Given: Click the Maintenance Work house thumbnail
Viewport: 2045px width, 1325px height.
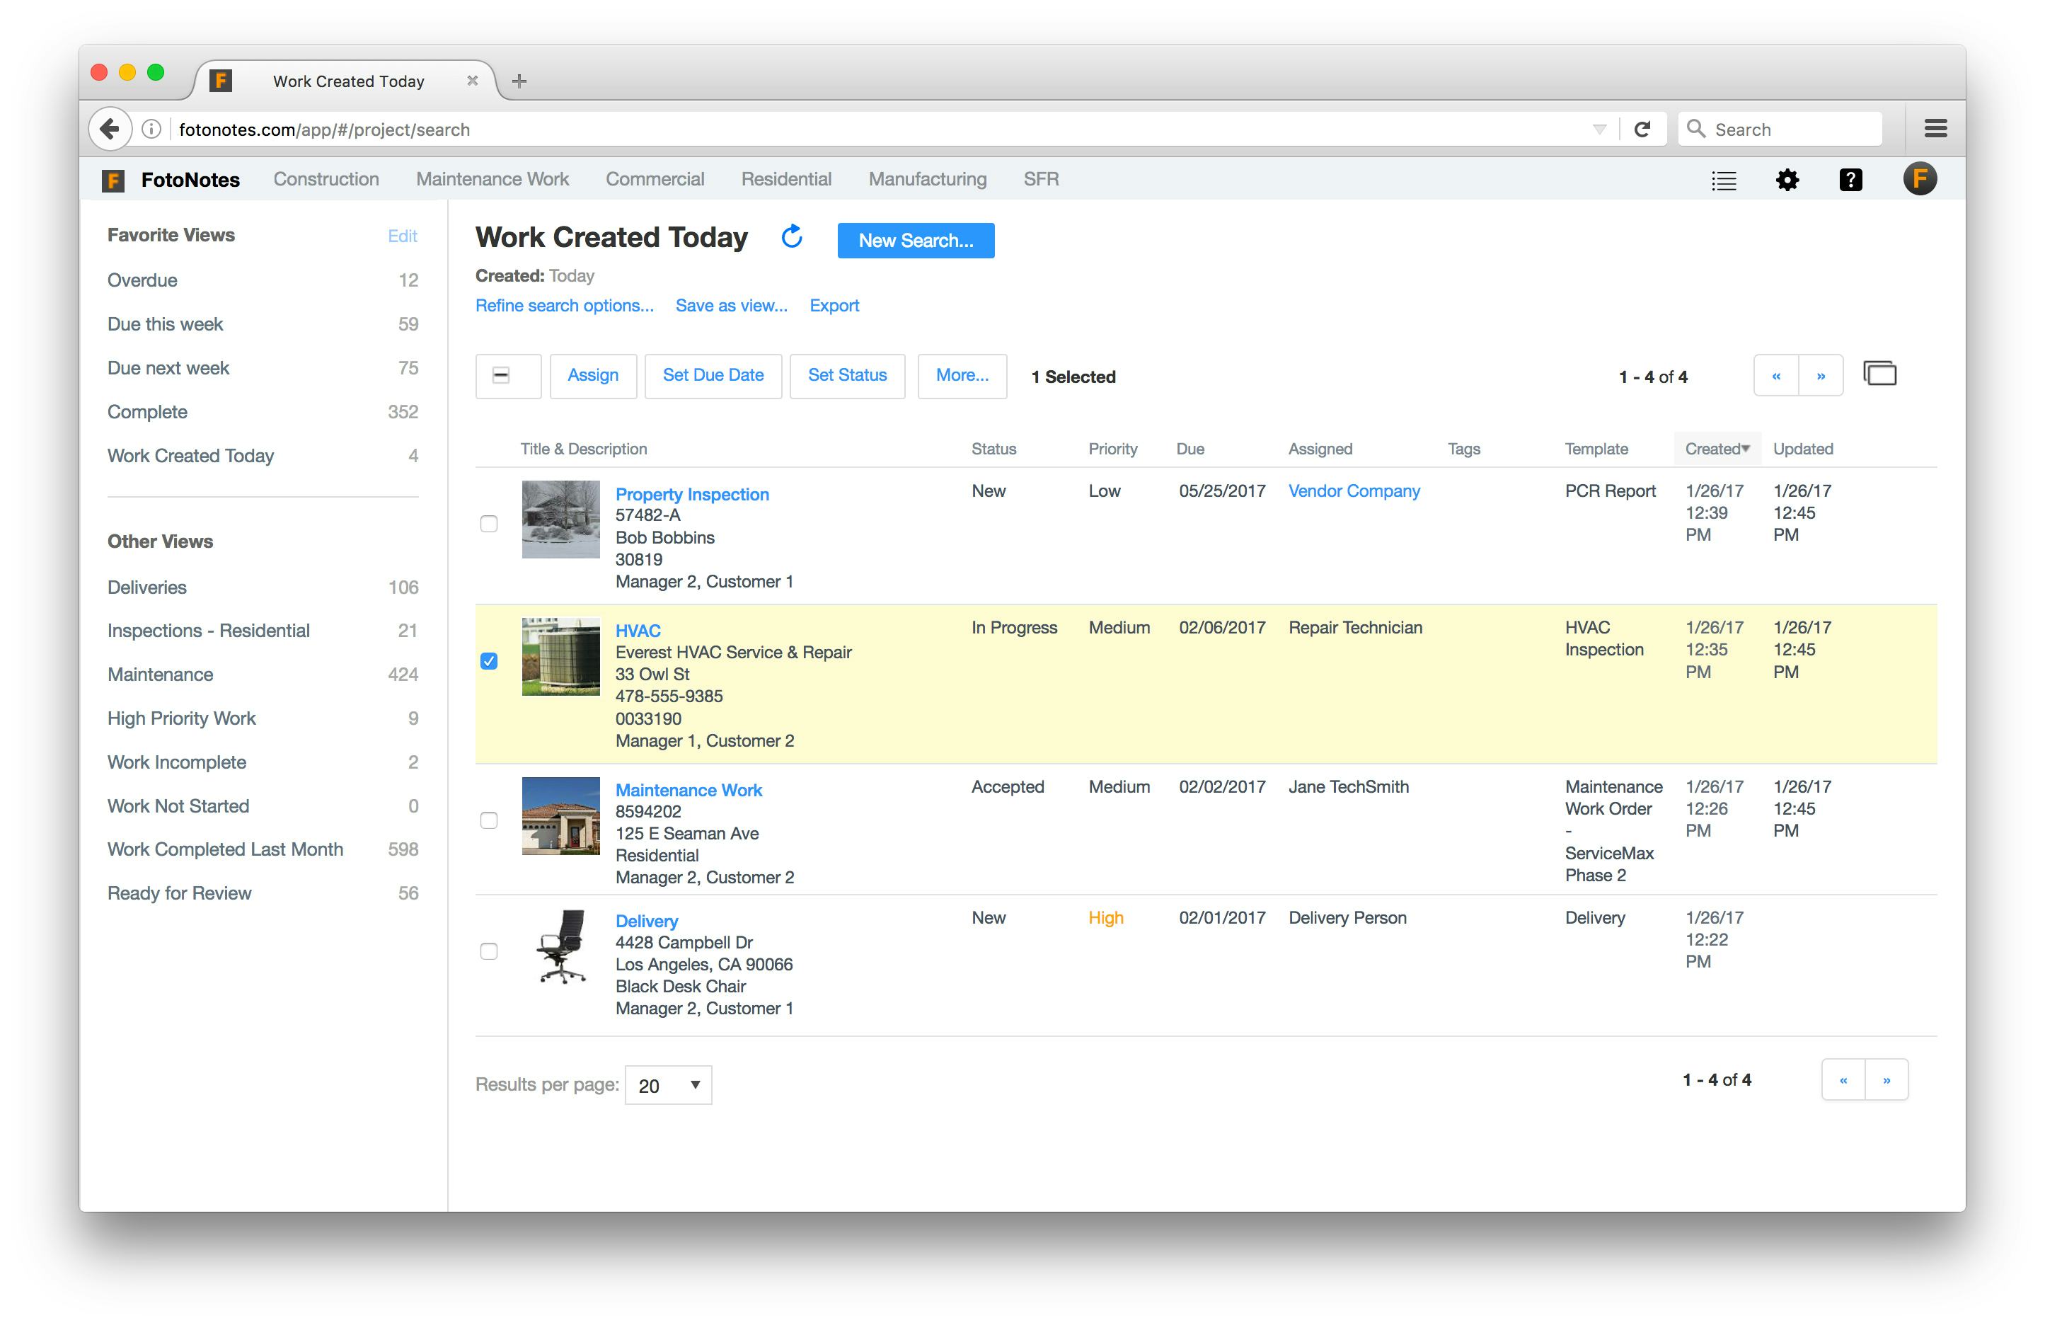Looking at the screenshot, I should tap(560, 815).
